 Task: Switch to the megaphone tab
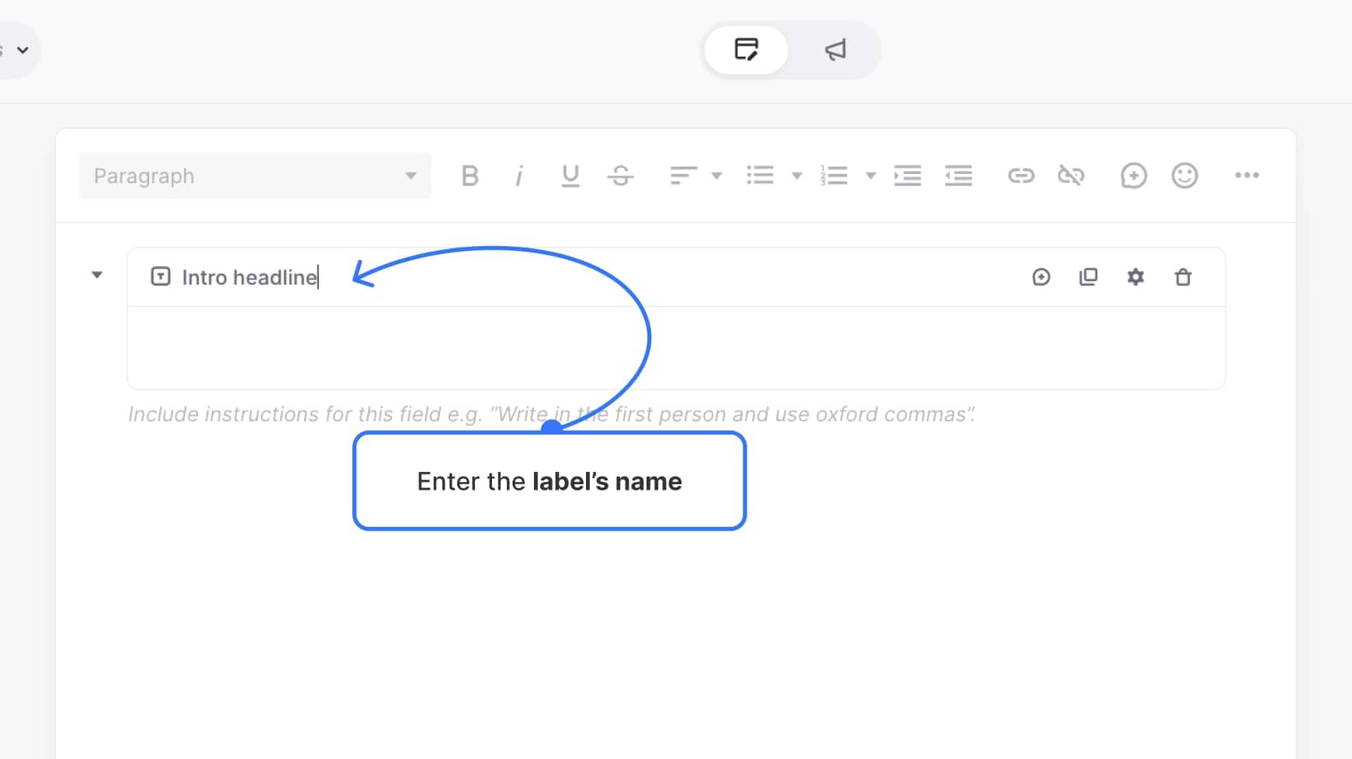[835, 50]
